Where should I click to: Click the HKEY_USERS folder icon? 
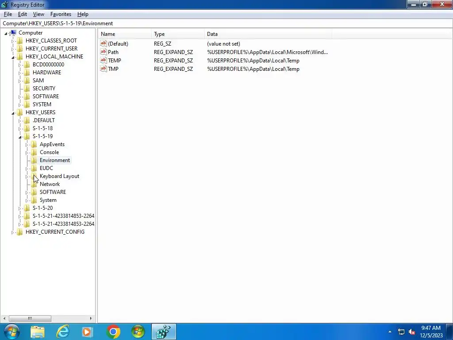click(x=19, y=112)
